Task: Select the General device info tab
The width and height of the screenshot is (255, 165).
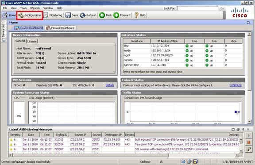Action: coord(20,41)
